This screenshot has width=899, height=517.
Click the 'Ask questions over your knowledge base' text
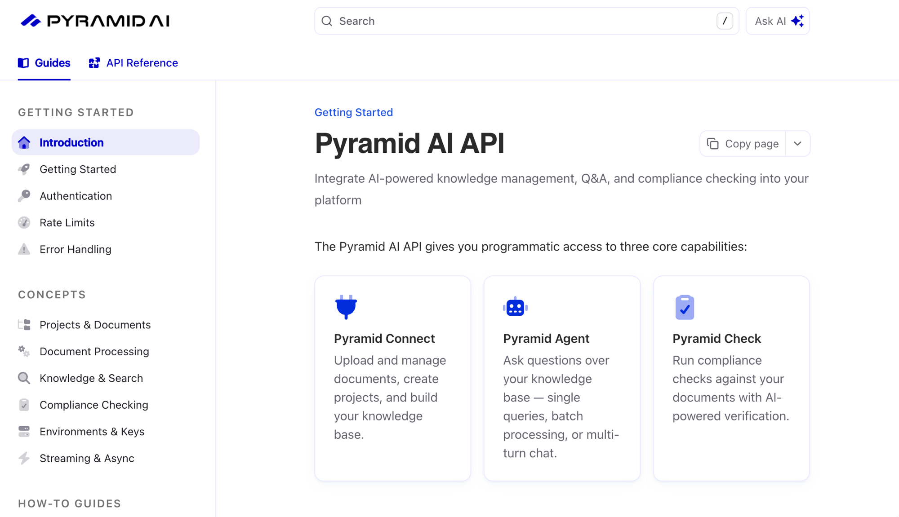[x=561, y=407]
